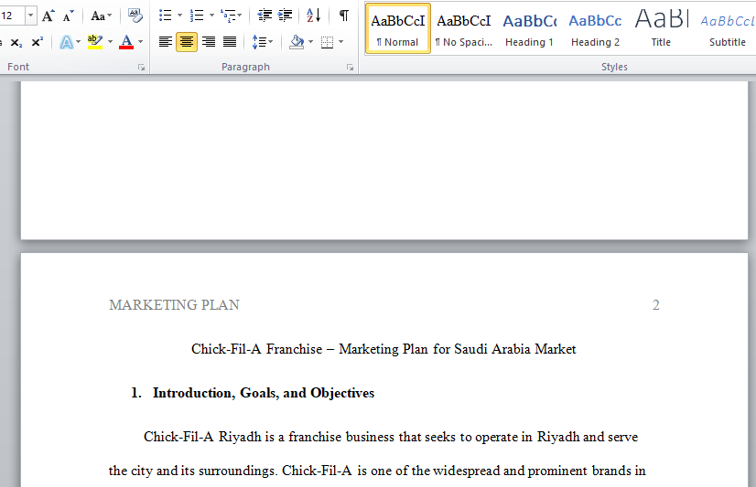Click the Introduction, Goals, and Objectives heading
This screenshot has width=756, height=487.
pyautogui.click(x=264, y=393)
